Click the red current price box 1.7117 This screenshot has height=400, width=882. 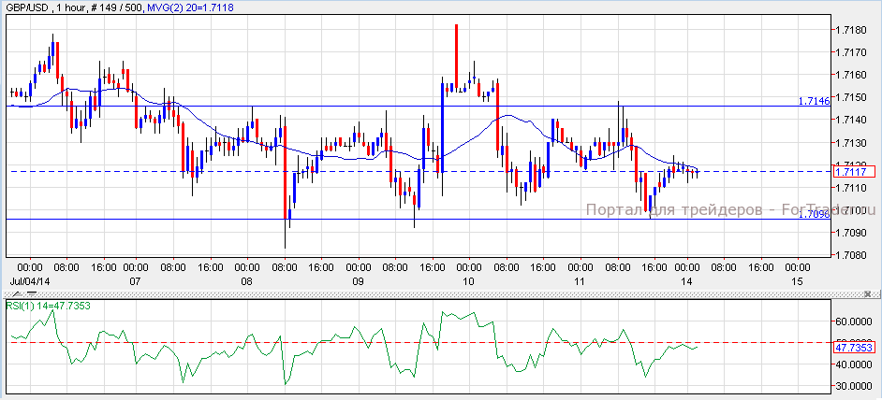[853, 172]
